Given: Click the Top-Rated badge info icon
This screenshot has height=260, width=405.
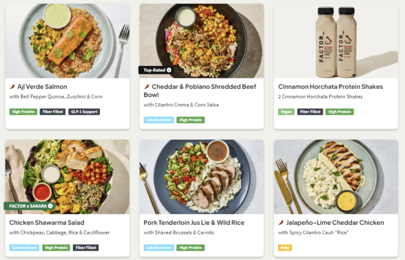Looking at the screenshot, I should (169, 70).
